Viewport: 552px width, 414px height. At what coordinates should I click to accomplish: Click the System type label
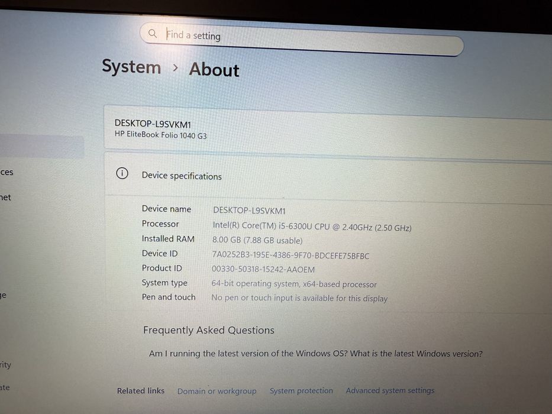164,283
